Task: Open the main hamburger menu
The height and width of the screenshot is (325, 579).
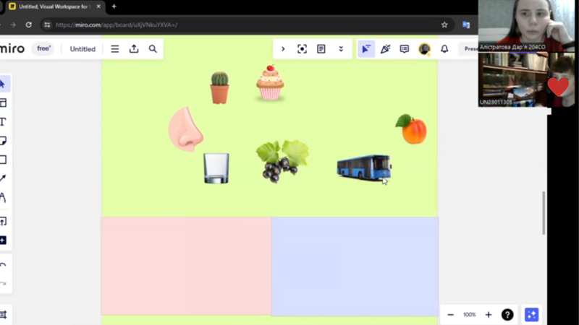Action: [x=115, y=49]
